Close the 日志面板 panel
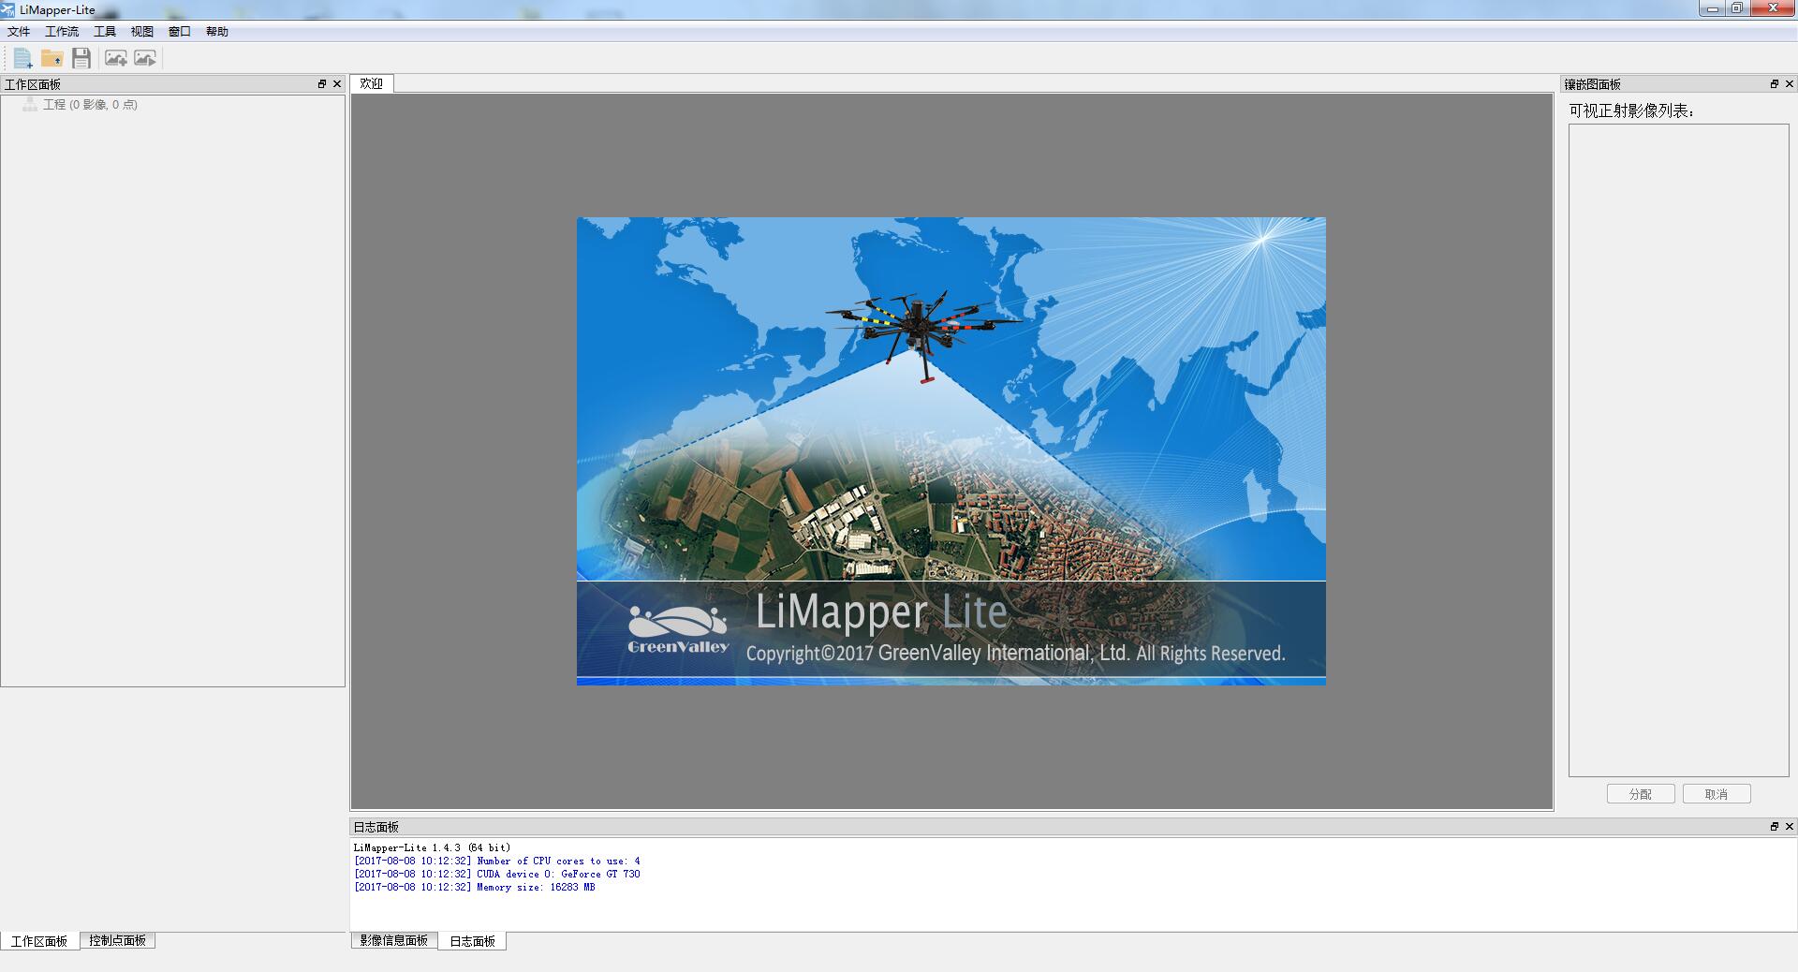 [1790, 827]
